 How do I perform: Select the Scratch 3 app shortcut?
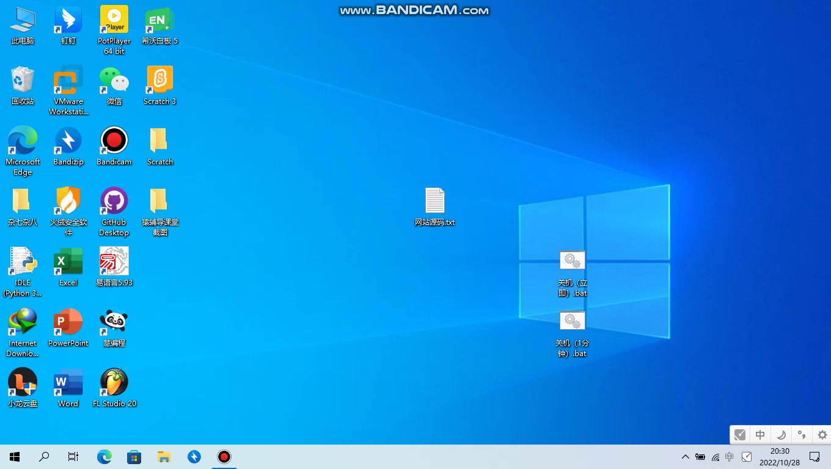tap(160, 81)
